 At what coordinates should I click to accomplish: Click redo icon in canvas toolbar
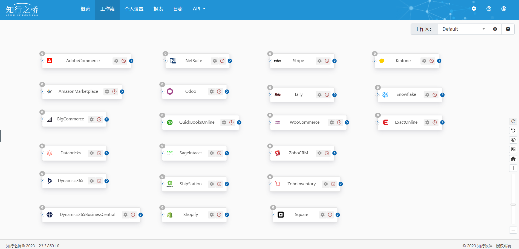click(513, 121)
